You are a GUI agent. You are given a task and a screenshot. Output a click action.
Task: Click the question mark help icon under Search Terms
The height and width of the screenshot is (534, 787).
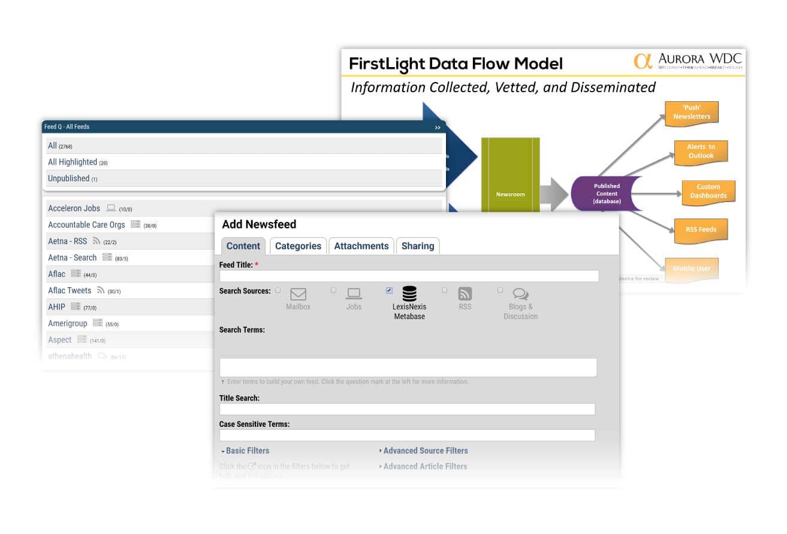click(222, 382)
